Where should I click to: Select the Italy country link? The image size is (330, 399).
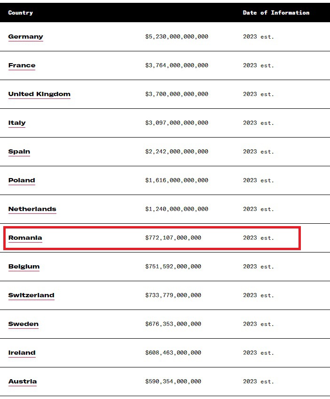(17, 123)
